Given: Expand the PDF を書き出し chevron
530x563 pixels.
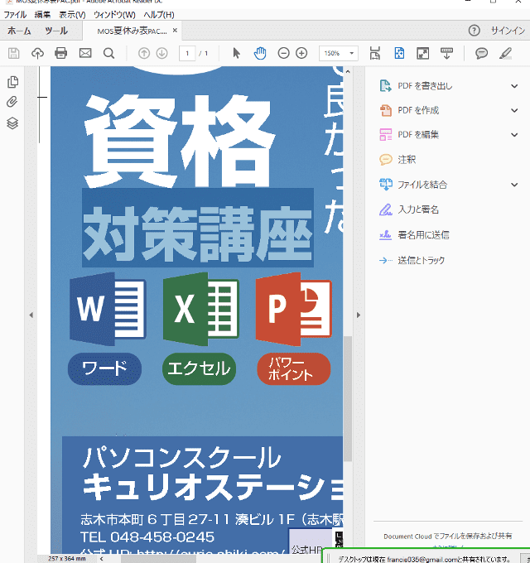Looking at the screenshot, I should [514, 86].
